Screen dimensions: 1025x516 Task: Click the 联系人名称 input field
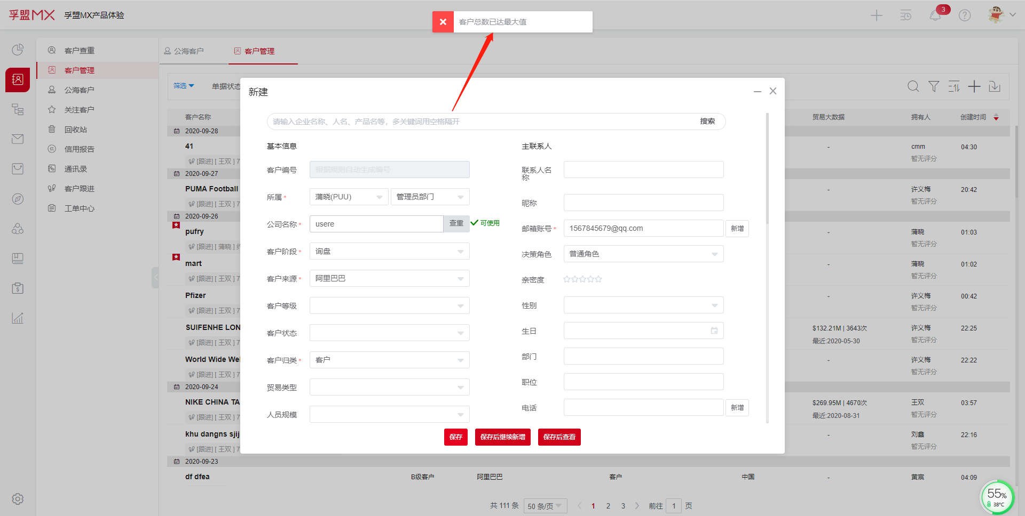pyautogui.click(x=643, y=170)
